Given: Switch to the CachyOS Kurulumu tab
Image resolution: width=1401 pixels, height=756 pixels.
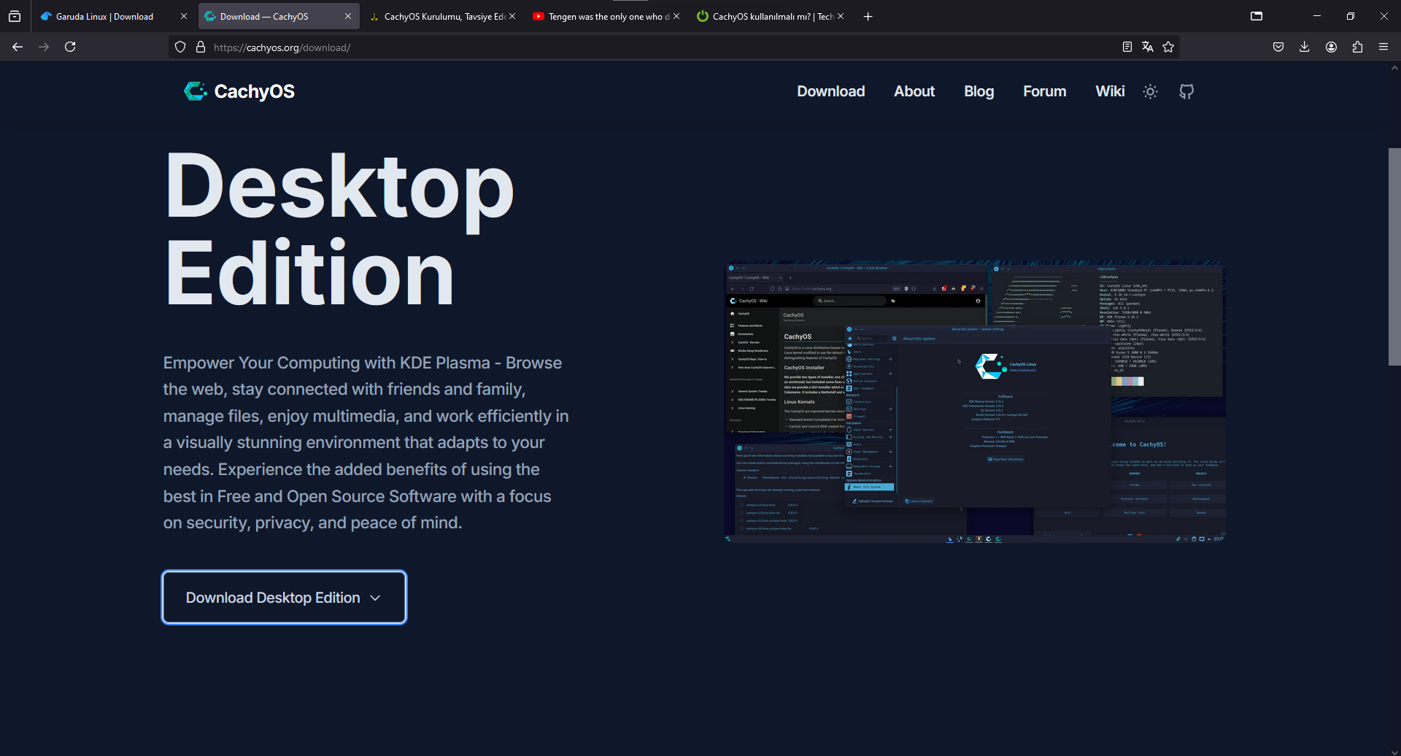Looking at the screenshot, I should [x=444, y=16].
